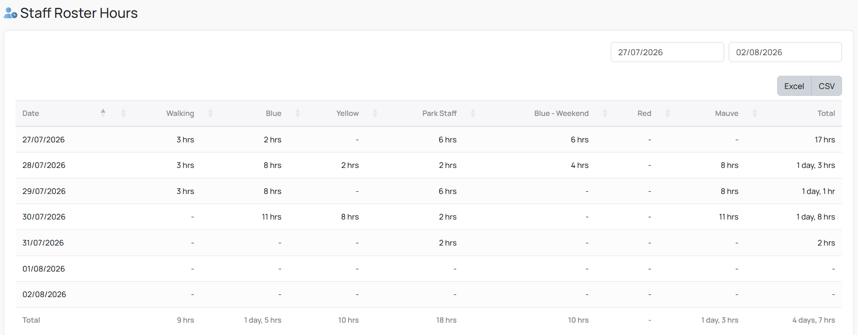
Task: Select date cell 01/08/2026
Action: (x=43, y=269)
